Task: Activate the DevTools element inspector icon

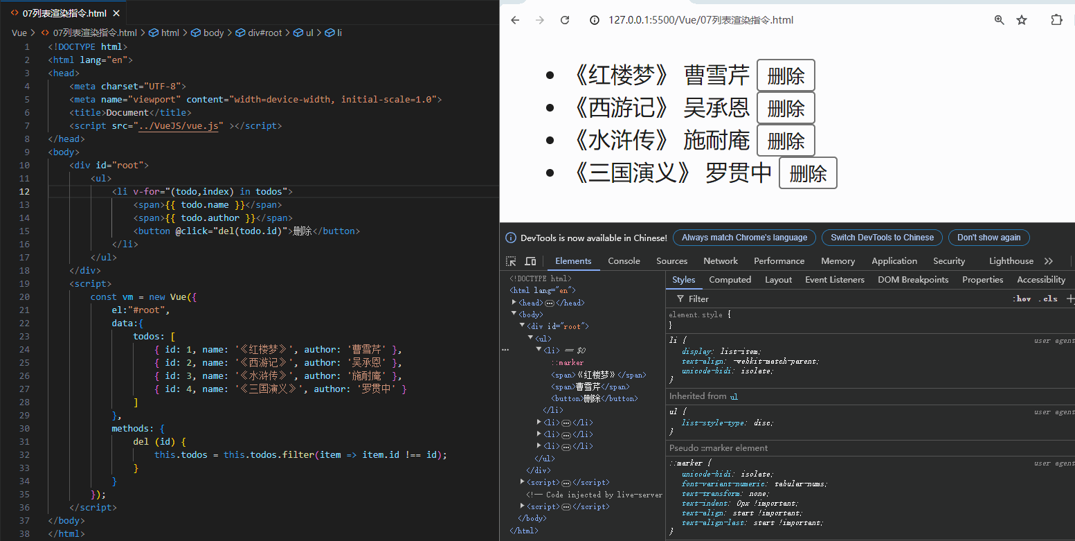Action: (x=511, y=261)
